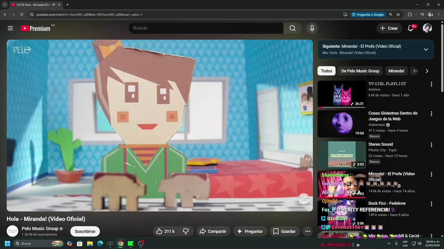Open options for Duck Fizz - Fedelove video

point(432,204)
